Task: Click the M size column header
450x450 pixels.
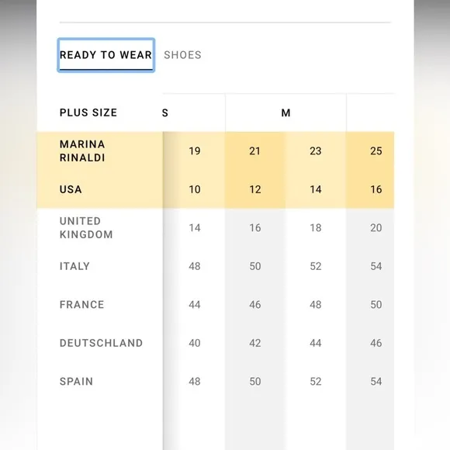Action: [x=286, y=112]
